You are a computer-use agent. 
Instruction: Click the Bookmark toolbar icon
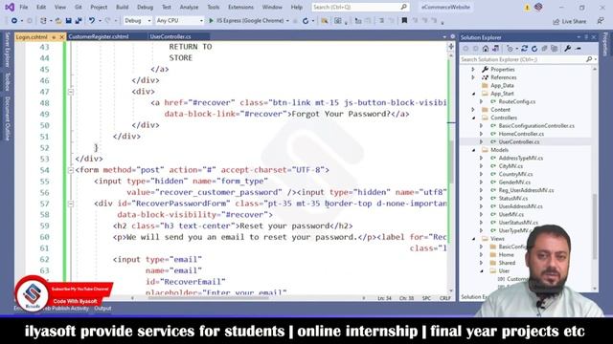(404, 21)
